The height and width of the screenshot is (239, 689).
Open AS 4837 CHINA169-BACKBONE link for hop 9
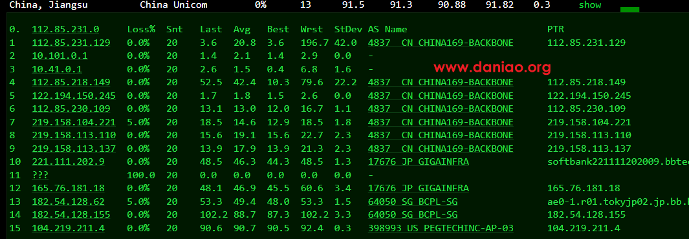(x=441, y=149)
